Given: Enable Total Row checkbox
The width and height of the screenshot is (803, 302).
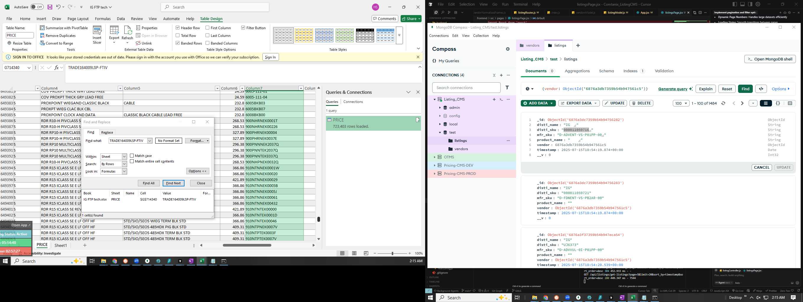Looking at the screenshot, I should coord(178,35).
